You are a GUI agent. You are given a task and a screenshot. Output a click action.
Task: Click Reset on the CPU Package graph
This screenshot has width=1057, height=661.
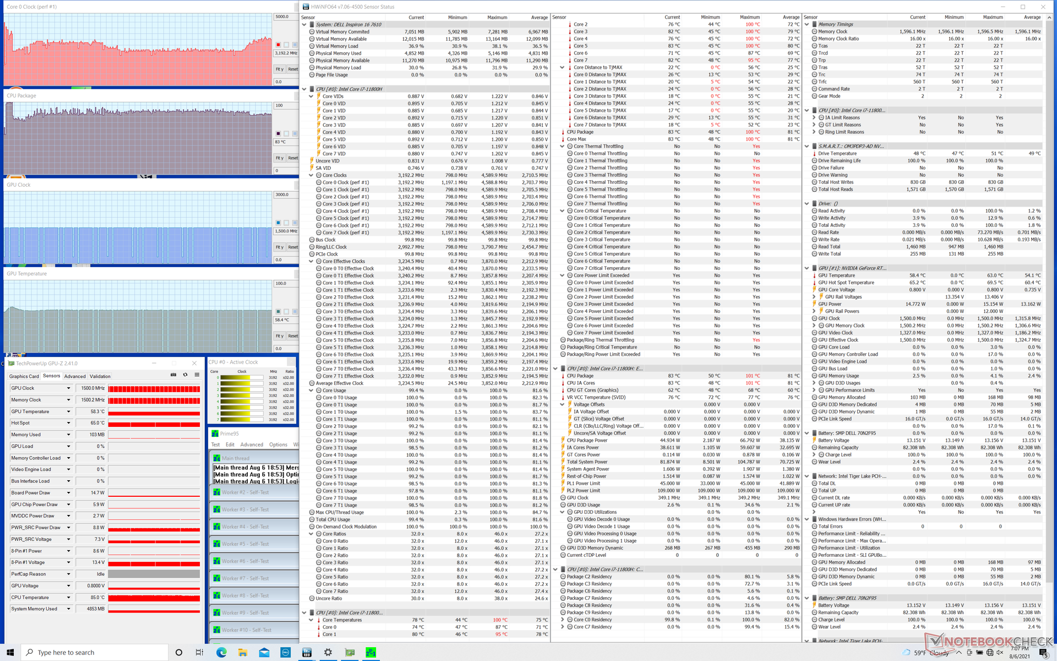click(293, 158)
